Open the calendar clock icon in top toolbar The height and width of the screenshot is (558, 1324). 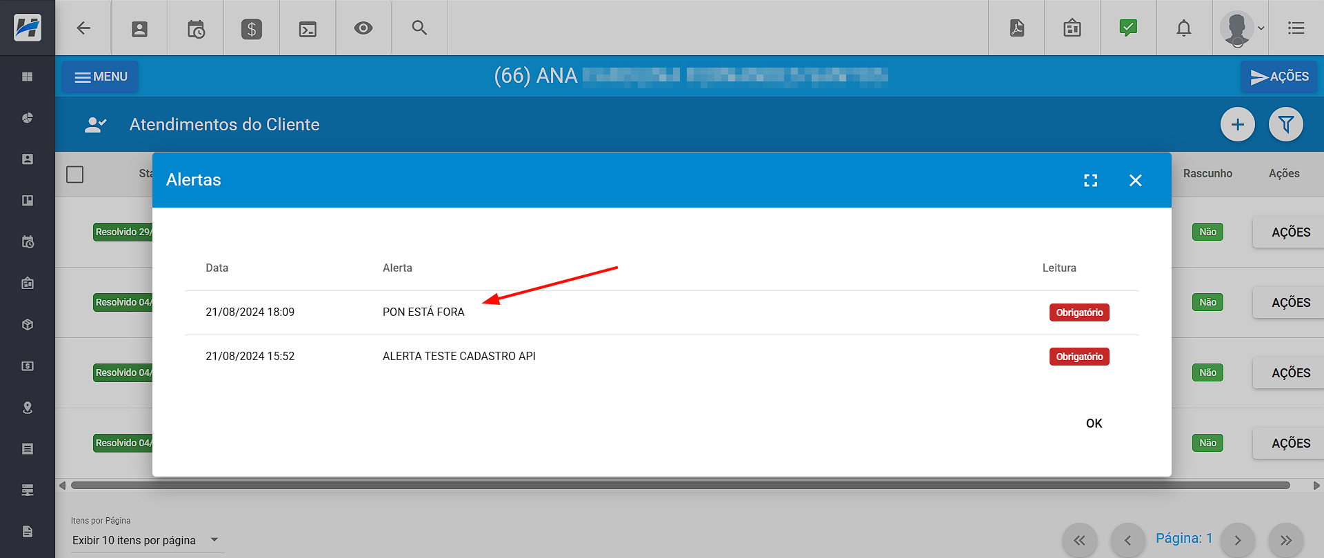(x=196, y=29)
